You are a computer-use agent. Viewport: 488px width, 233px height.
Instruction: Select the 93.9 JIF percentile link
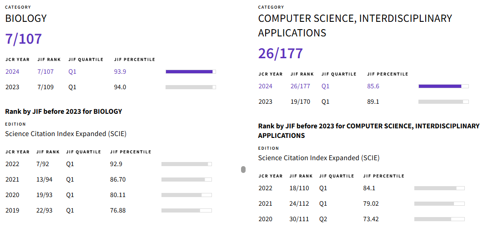[120, 71]
